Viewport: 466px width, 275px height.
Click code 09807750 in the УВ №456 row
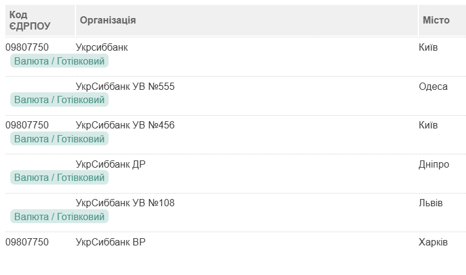click(27, 125)
